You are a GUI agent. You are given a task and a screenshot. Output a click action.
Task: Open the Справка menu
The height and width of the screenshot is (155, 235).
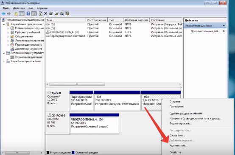(x=42, y=8)
